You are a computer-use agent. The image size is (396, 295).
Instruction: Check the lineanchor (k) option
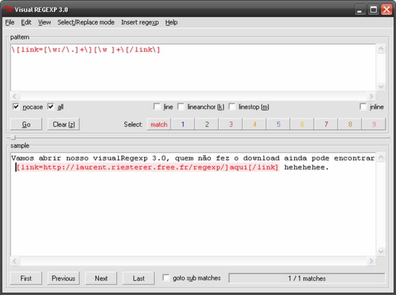(x=181, y=107)
